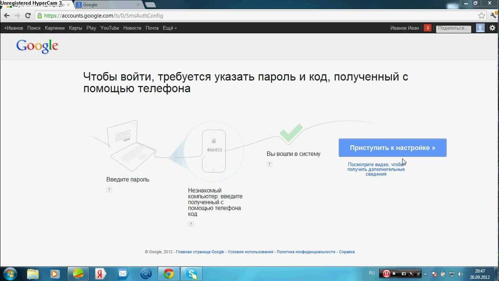Open Поиск in Google bar
The height and width of the screenshot is (281, 499).
34,28
